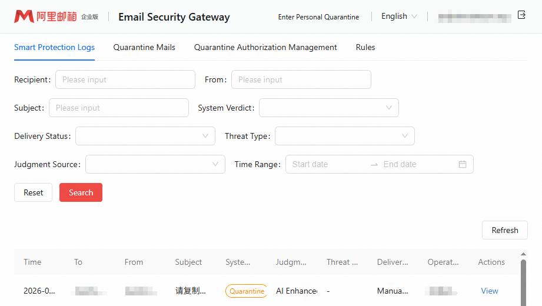Image resolution: width=542 pixels, height=306 pixels.
Task: Open the Time Range calendar icon
Action: click(x=463, y=164)
